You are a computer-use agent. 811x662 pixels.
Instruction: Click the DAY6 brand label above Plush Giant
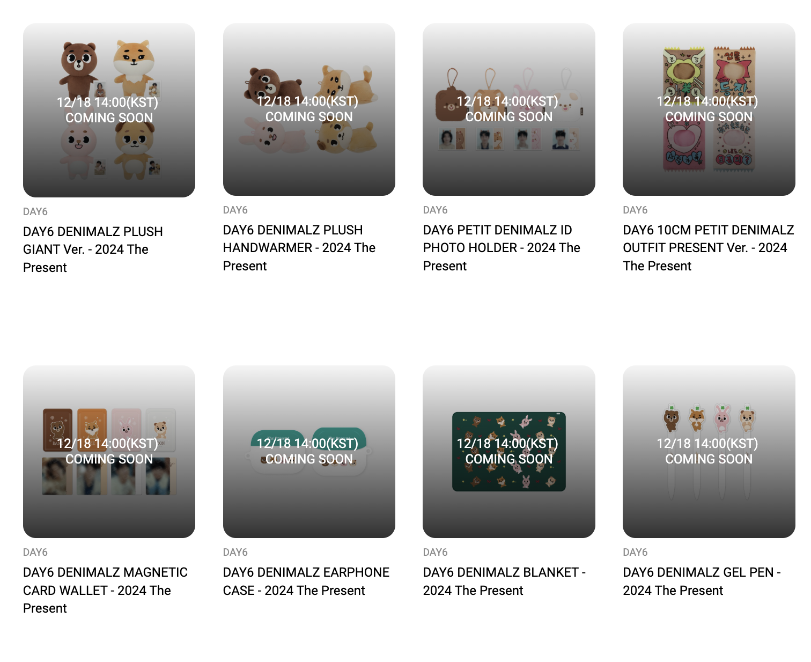(35, 212)
